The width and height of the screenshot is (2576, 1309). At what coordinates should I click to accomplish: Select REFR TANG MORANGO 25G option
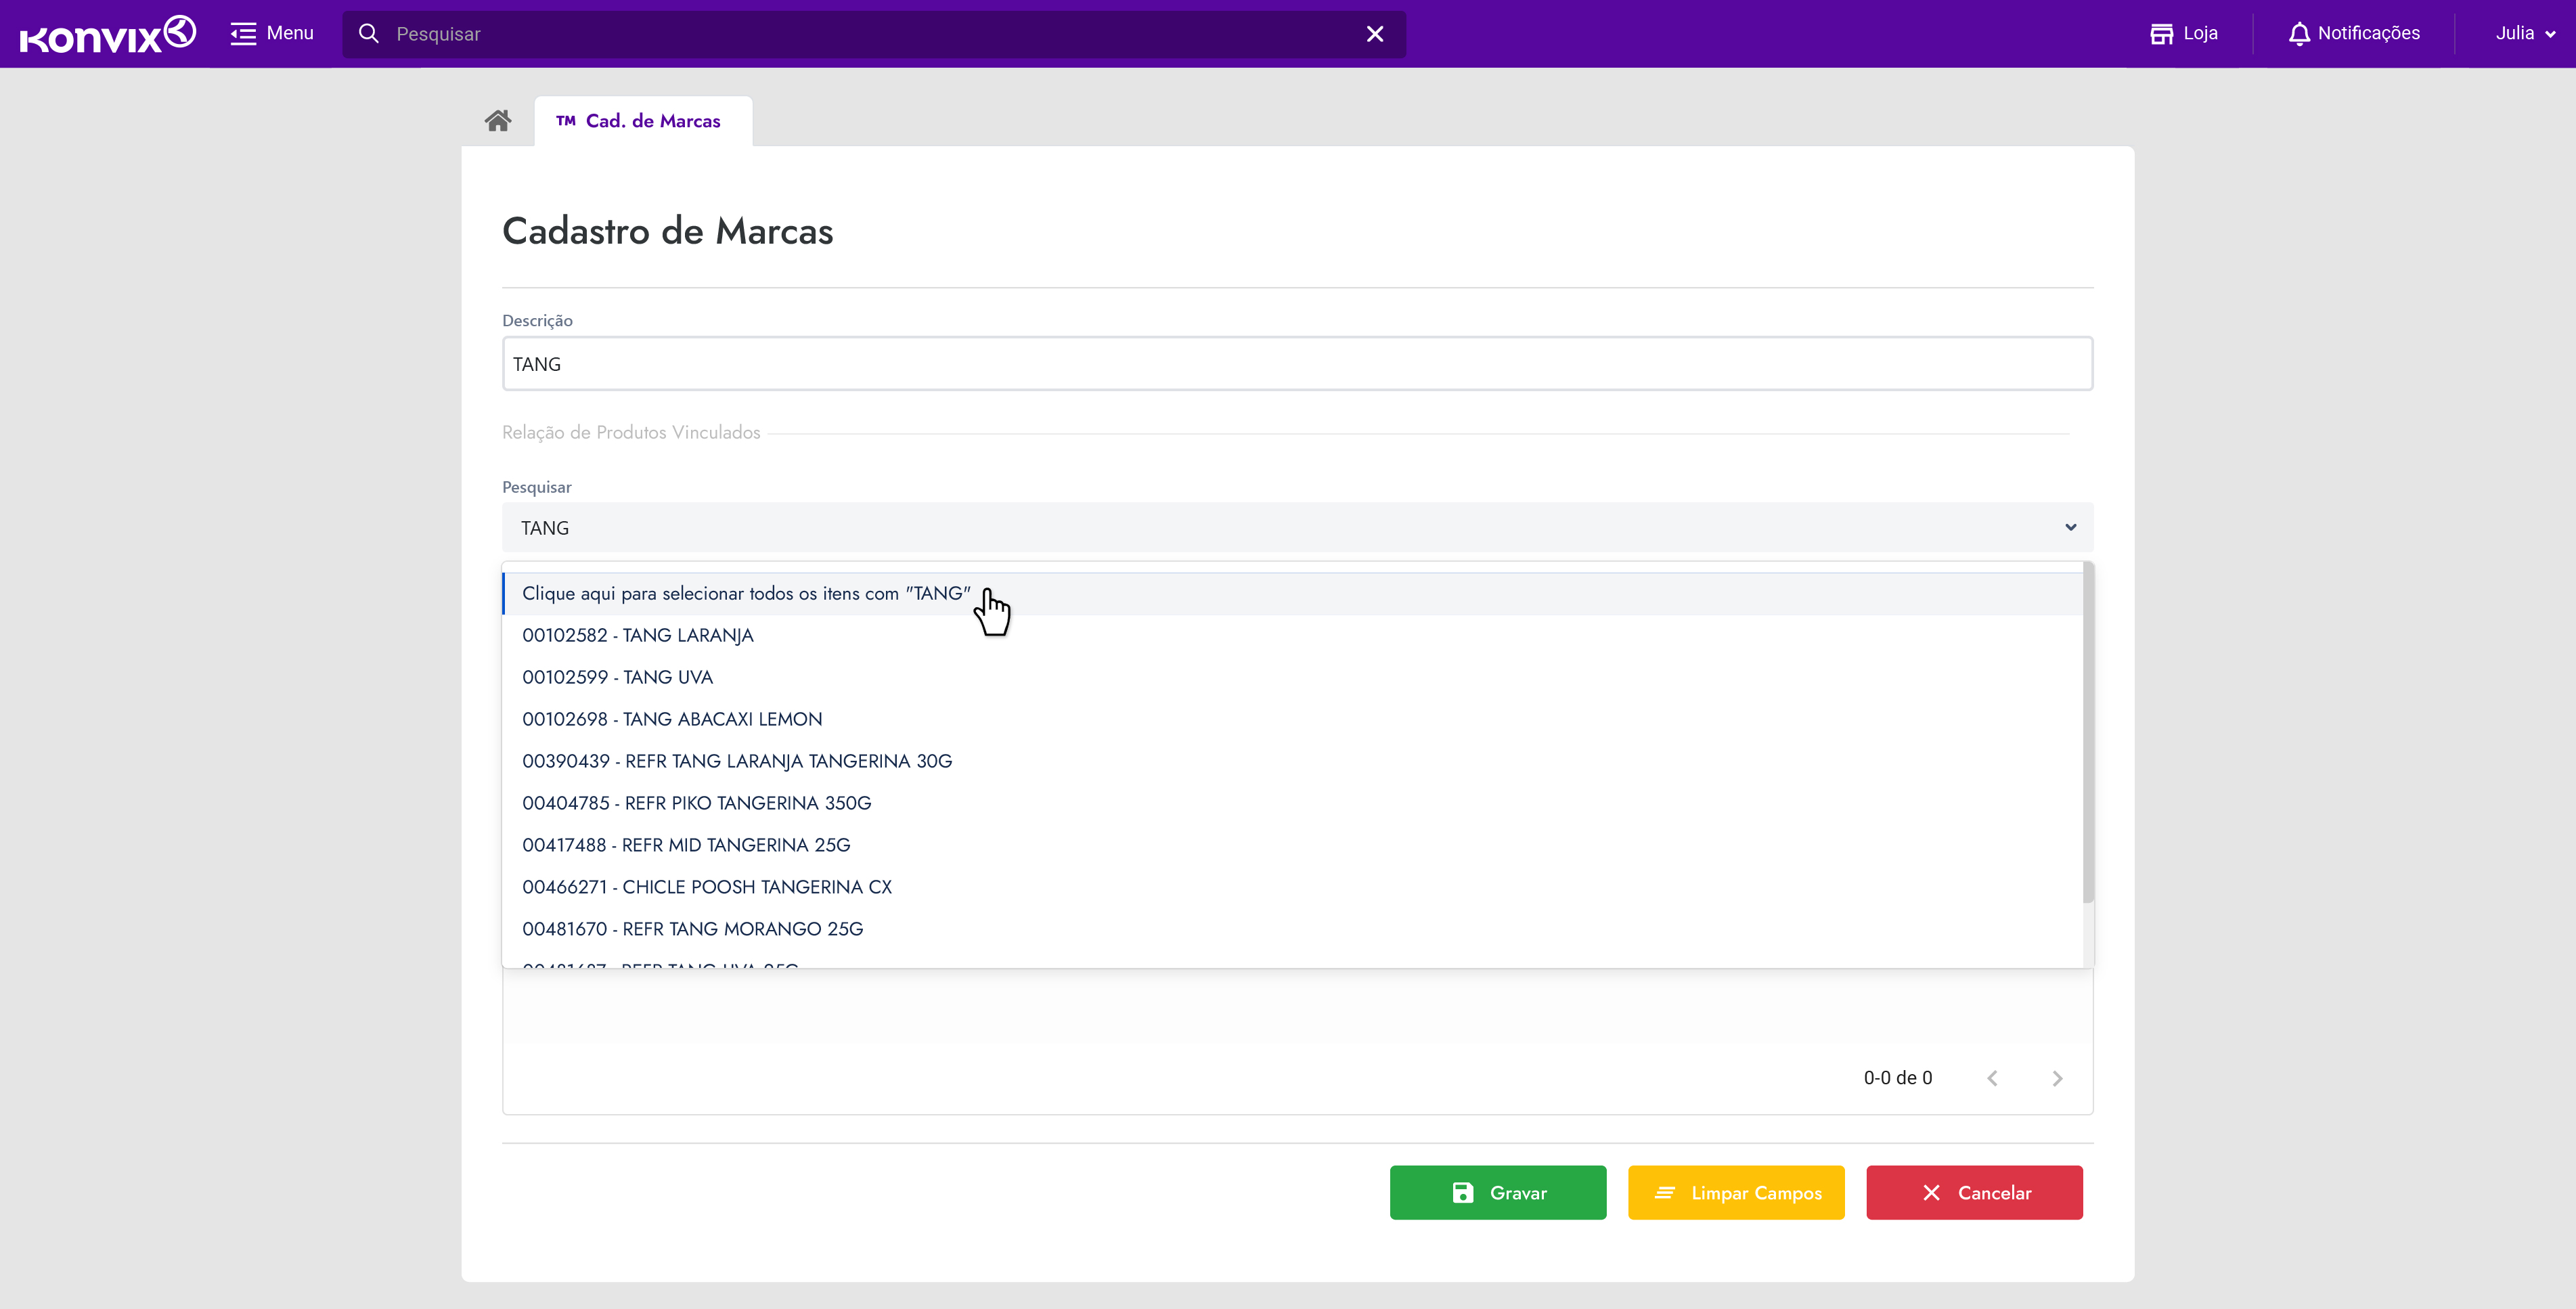(x=692, y=929)
